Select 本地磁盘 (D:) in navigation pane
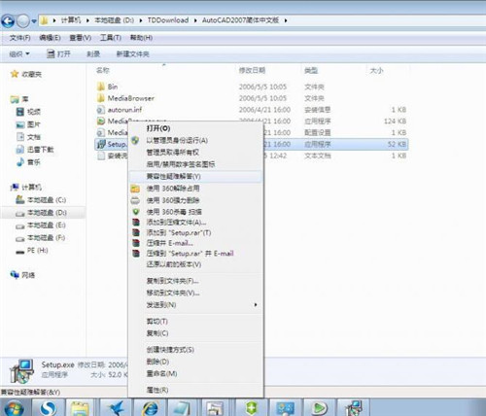This screenshot has height=416, width=486. (x=41, y=213)
